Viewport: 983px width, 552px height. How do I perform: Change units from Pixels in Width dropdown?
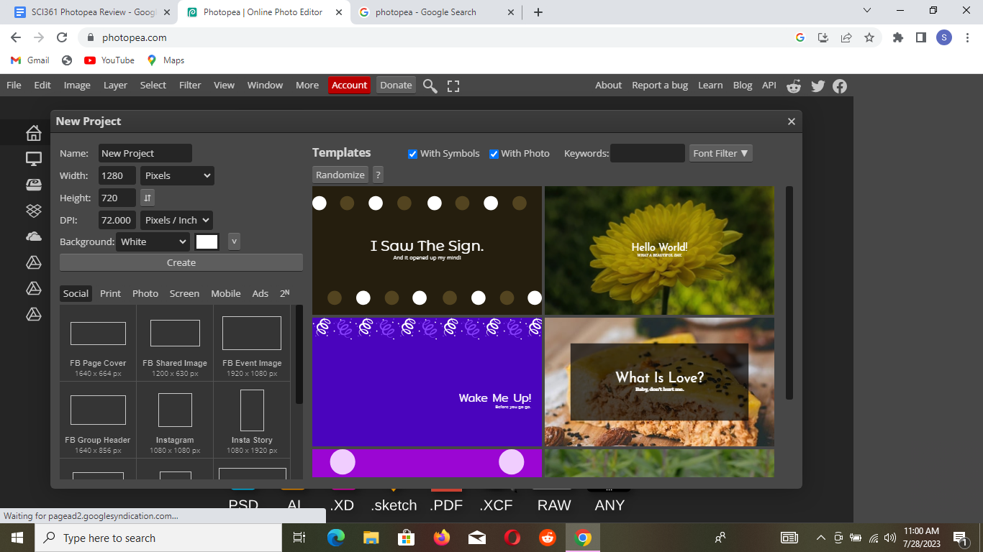(177, 175)
